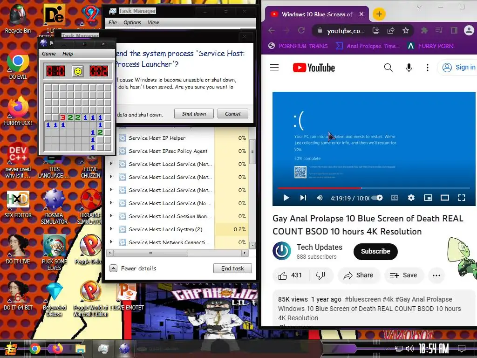Open the Help menu in Minesweeper
The width and height of the screenshot is (477, 358).
coord(68,54)
